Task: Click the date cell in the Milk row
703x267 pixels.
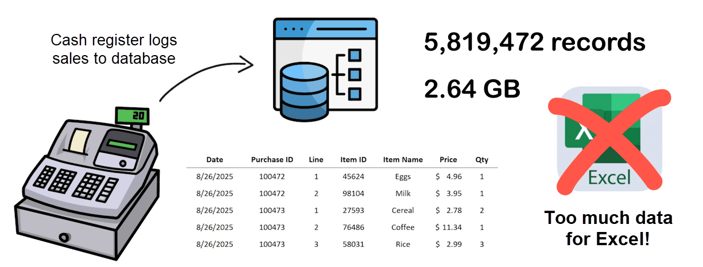Action: (215, 194)
